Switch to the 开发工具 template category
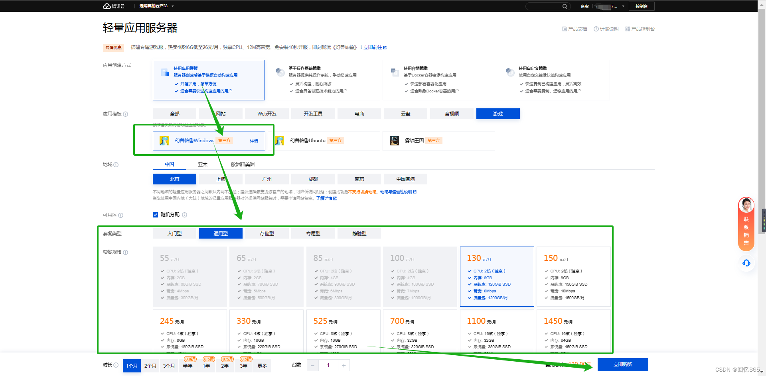This screenshot has height=376, width=766. coord(313,114)
